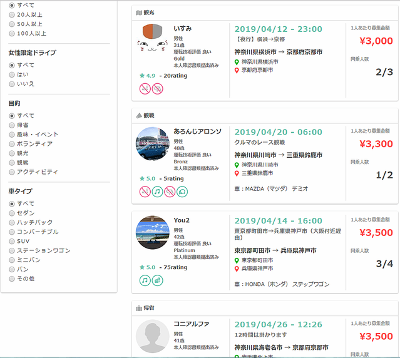The width and height of the screenshot is (400, 358).
Task: Click the 観戦 category icon above あろんじアロンソ's card
Action: [139, 116]
